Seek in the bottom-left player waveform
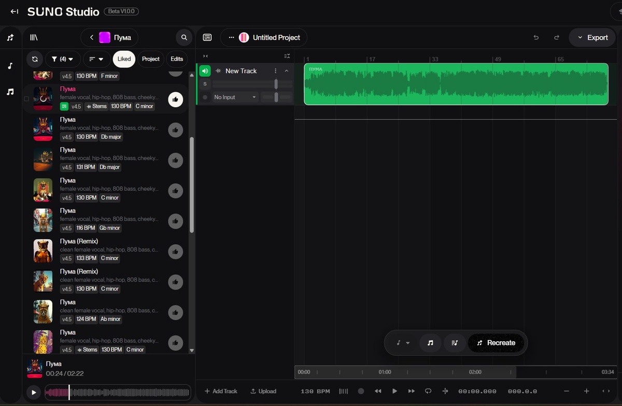Image resolution: width=622 pixels, height=406 pixels. coord(118,393)
